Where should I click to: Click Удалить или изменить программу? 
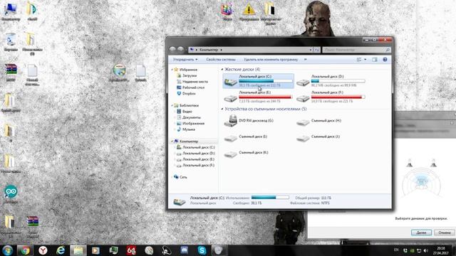271,60
